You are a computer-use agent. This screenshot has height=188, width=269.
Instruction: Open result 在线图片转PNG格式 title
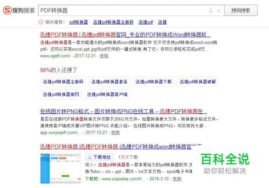point(124,112)
